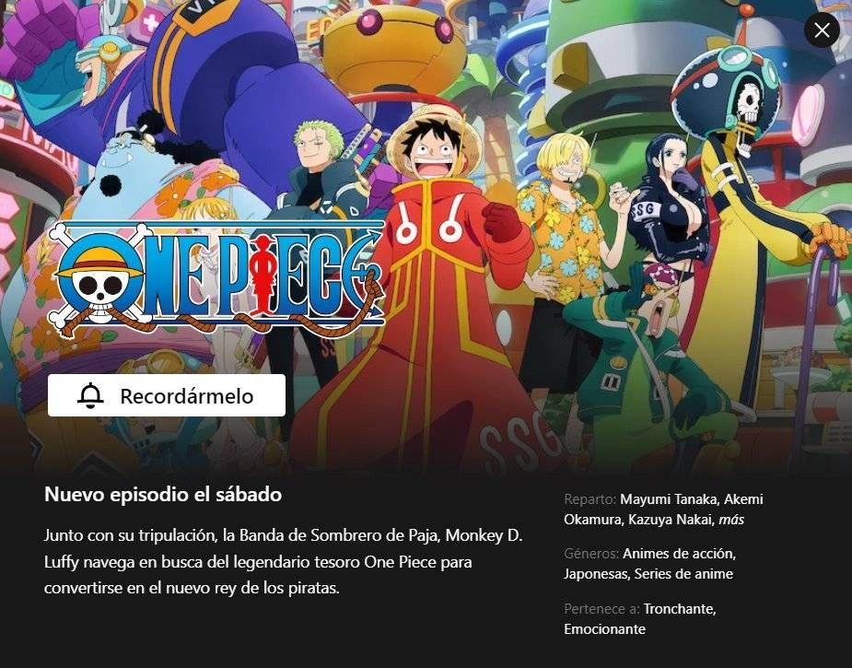Expand full cast with más link
This screenshot has height=668, width=852.
click(x=731, y=520)
